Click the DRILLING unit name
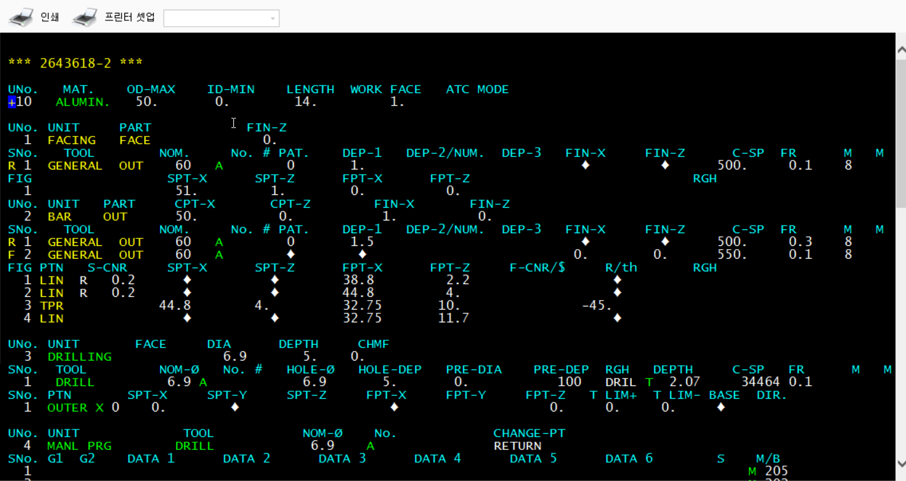The height and width of the screenshot is (481, 906). point(79,357)
